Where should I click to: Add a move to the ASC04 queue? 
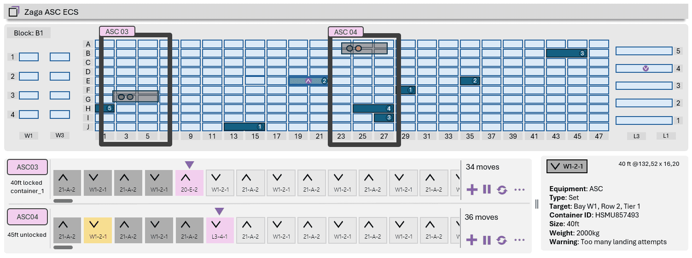(x=472, y=240)
